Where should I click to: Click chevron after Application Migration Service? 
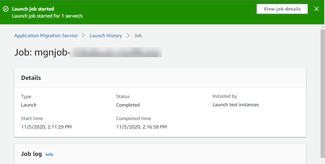[83, 36]
